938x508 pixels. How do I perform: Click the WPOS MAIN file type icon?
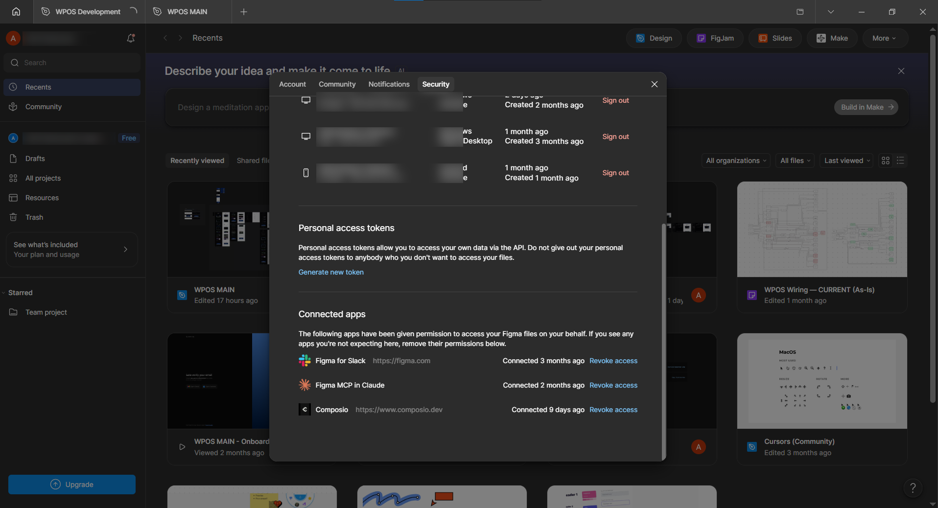pos(182,295)
